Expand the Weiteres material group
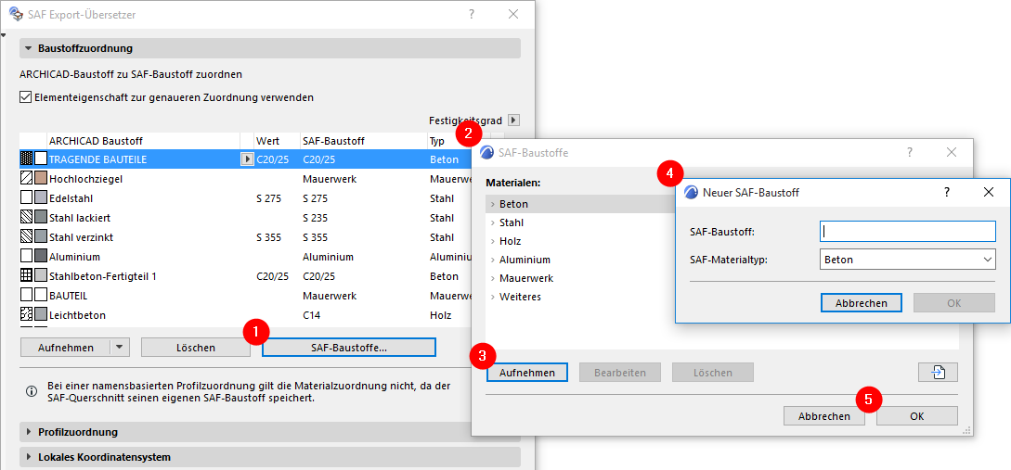 click(493, 297)
